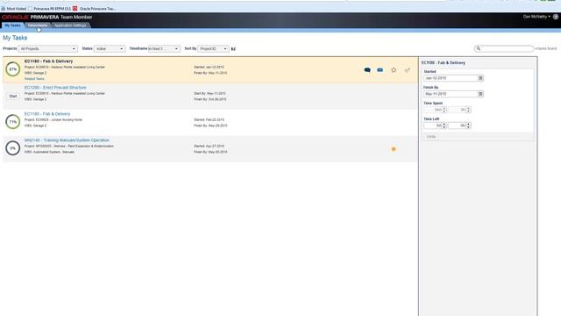Click Related Tasks link under EC1180
The height and width of the screenshot is (316, 561).
click(34, 79)
